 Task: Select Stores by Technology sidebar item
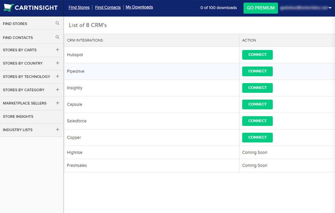tap(32, 77)
